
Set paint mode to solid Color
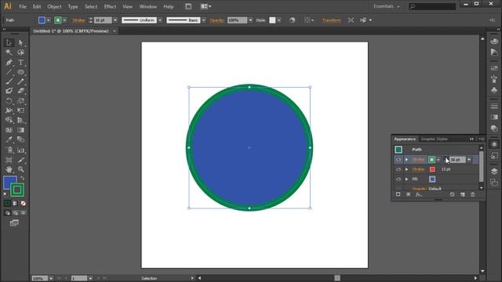tap(7, 204)
